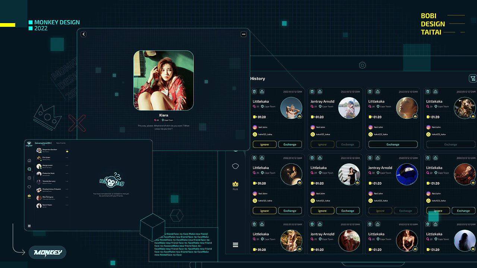Expand the hamburger menu below the conversation list
The image size is (477, 268).
(x=29, y=226)
